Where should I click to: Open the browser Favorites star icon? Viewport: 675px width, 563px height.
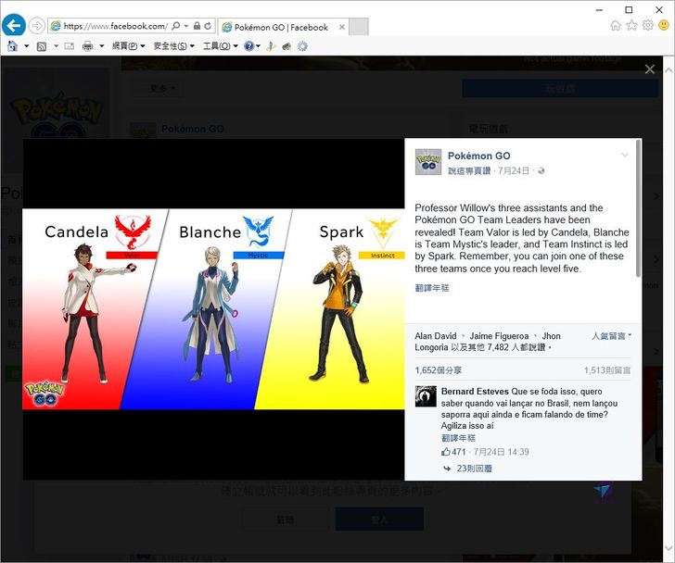(x=631, y=26)
